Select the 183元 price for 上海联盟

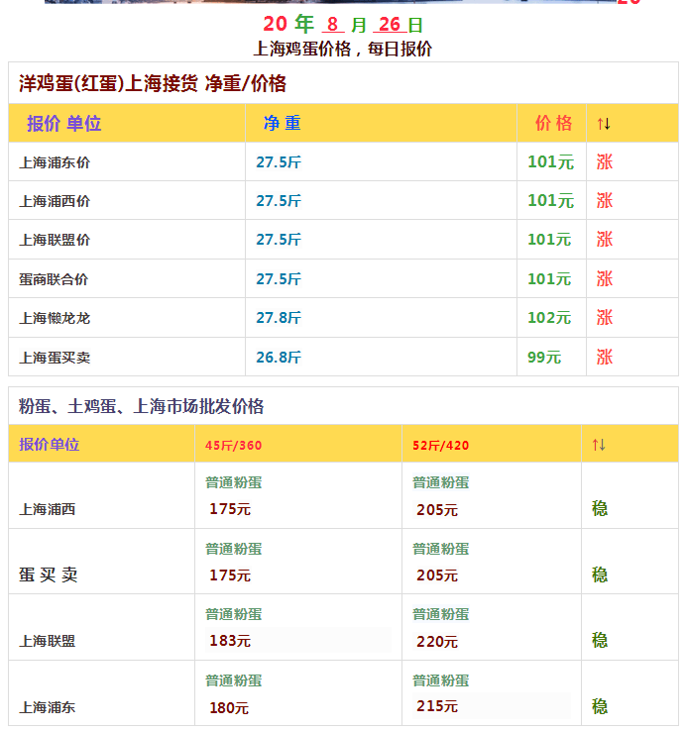coord(230,641)
